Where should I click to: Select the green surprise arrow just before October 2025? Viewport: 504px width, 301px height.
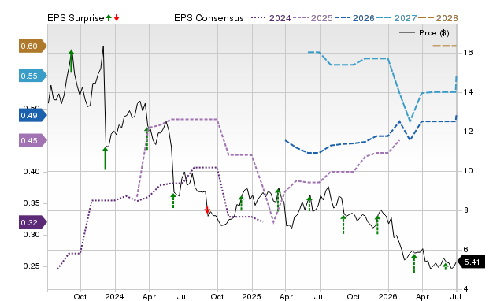point(343,225)
